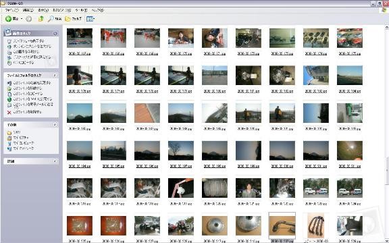Select the coiled grey hose photo thumbnail
Viewport: 389px width, 243px height.
point(215,188)
